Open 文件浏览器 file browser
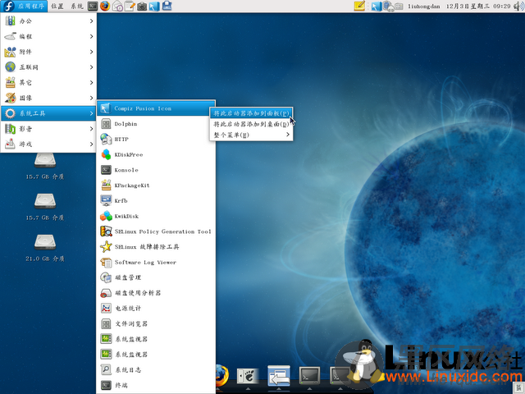Screen dimensions: 525x394 156,324
